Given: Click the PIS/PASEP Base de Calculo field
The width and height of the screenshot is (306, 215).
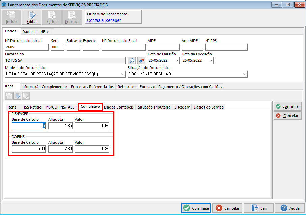Looking at the screenshot, I should pyautogui.click(x=29, y=126).
